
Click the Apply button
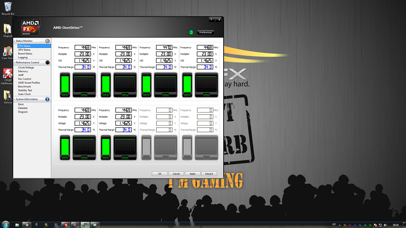[x=193, y=174]
